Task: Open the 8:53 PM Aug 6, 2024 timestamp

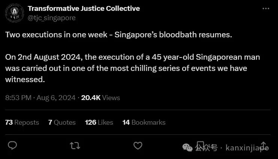Action: (x=40, y=98)
